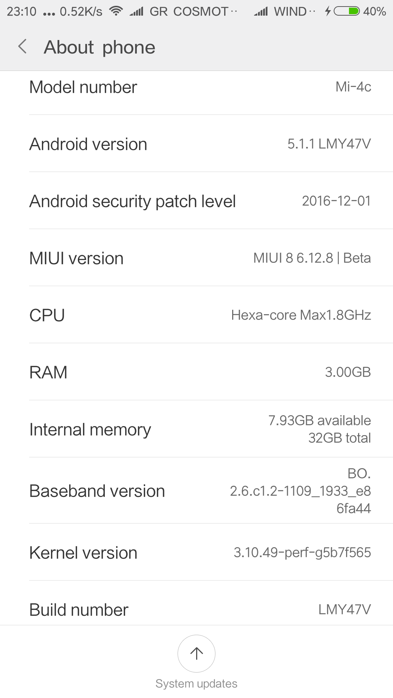Tap the back arrow icon
The width and height of the screenshot is (393, 698).
tap(23, 47)
